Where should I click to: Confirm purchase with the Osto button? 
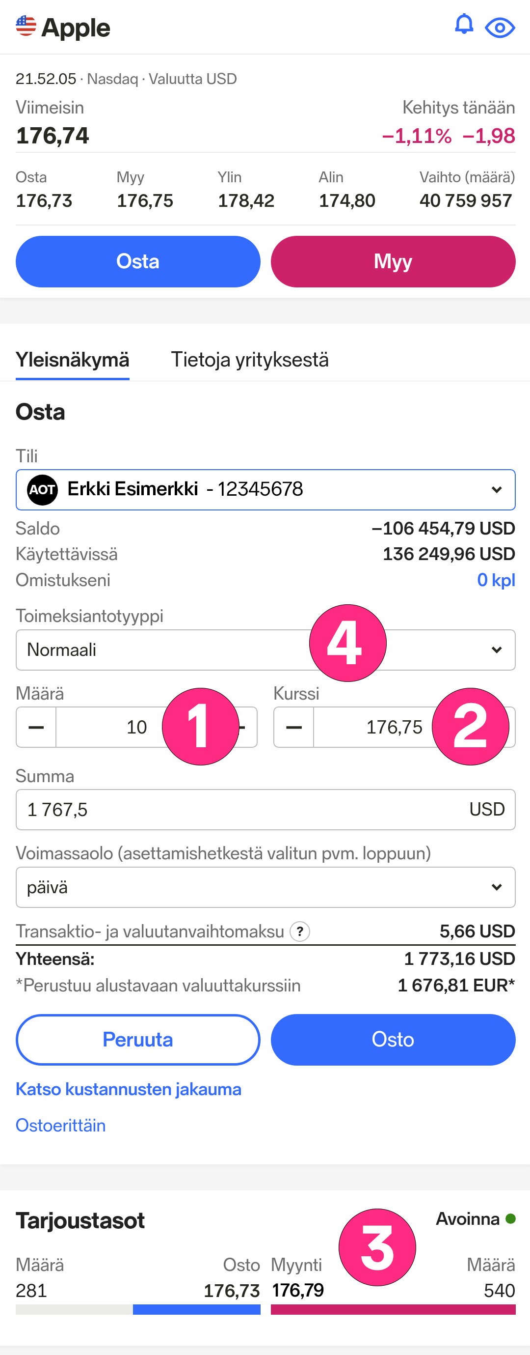[x=393, y=1040]
